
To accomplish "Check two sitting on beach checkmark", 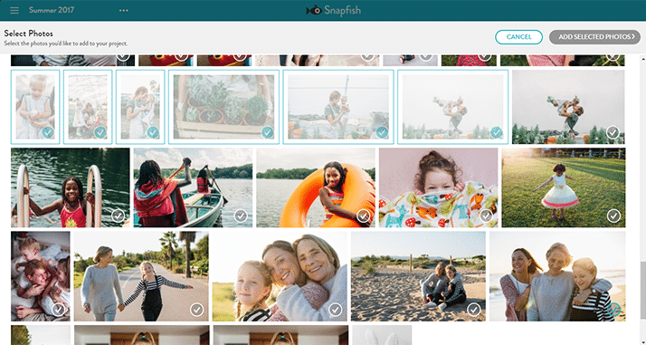I will (x=474, y=309).
